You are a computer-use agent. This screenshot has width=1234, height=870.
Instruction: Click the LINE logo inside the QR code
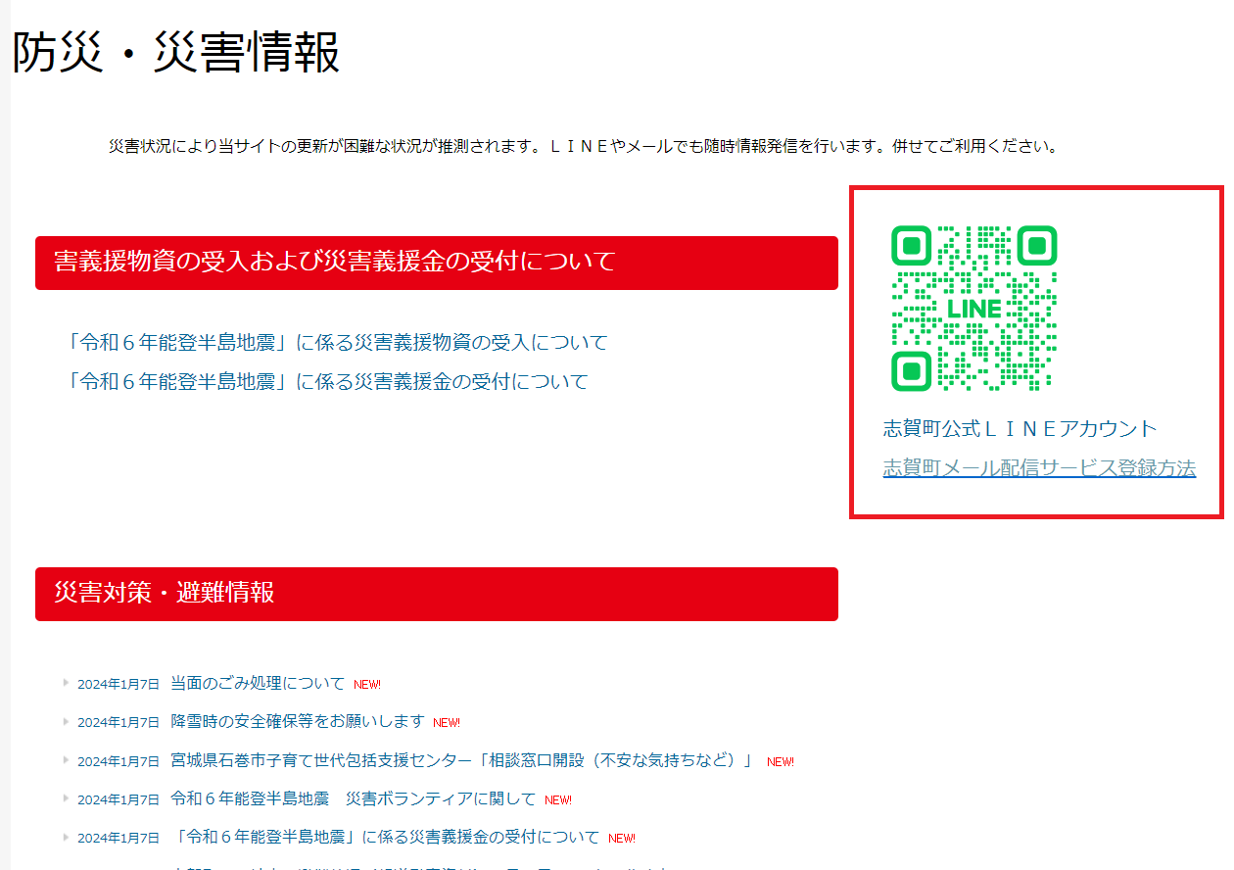point(973,309)
